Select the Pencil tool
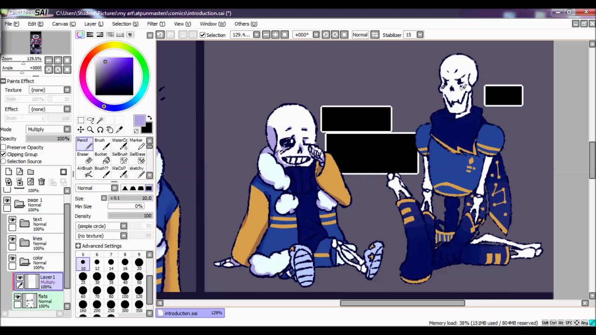The image size is (596, 335). point(84,144)
